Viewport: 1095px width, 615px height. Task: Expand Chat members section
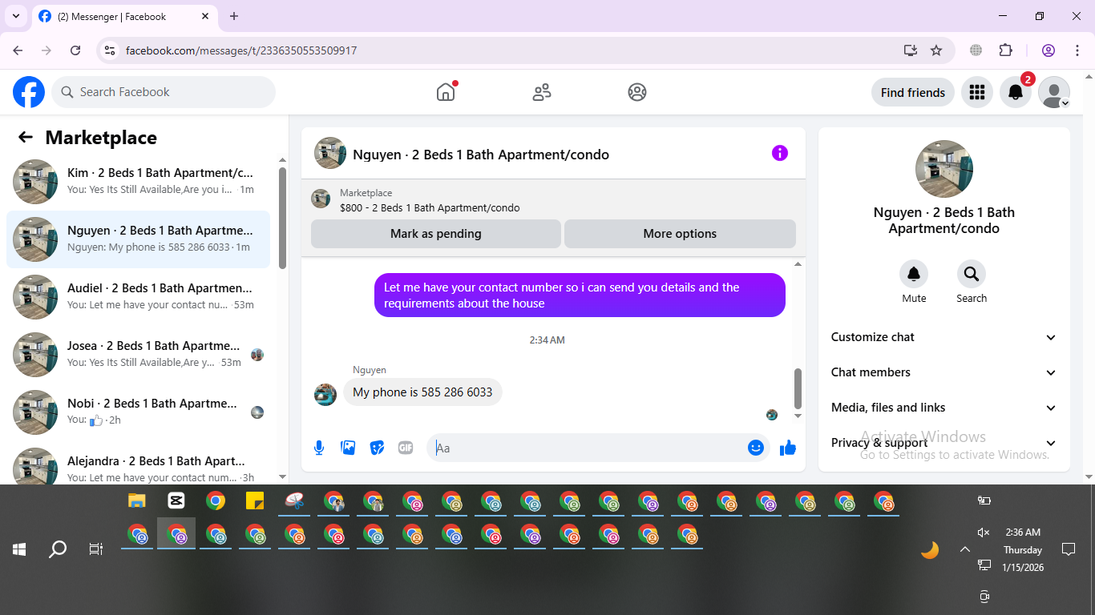tap(943, 372)
